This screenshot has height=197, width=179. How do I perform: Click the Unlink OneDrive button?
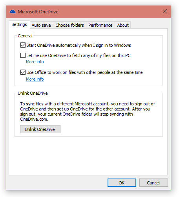tap(40, 129)
